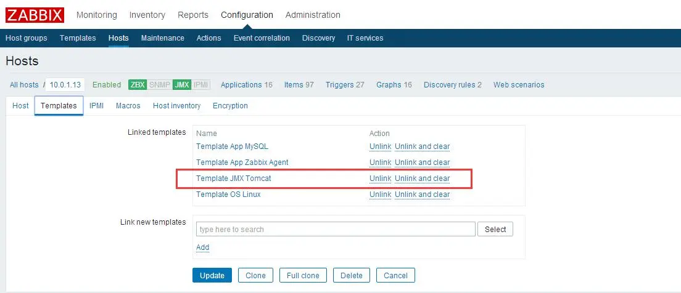Open Event correlation section
Screen dimensions: 681x293
pos(262,38)
